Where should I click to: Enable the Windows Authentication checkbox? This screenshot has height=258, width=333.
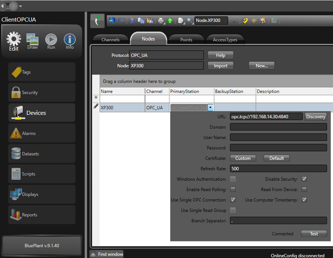coord(233,179)
